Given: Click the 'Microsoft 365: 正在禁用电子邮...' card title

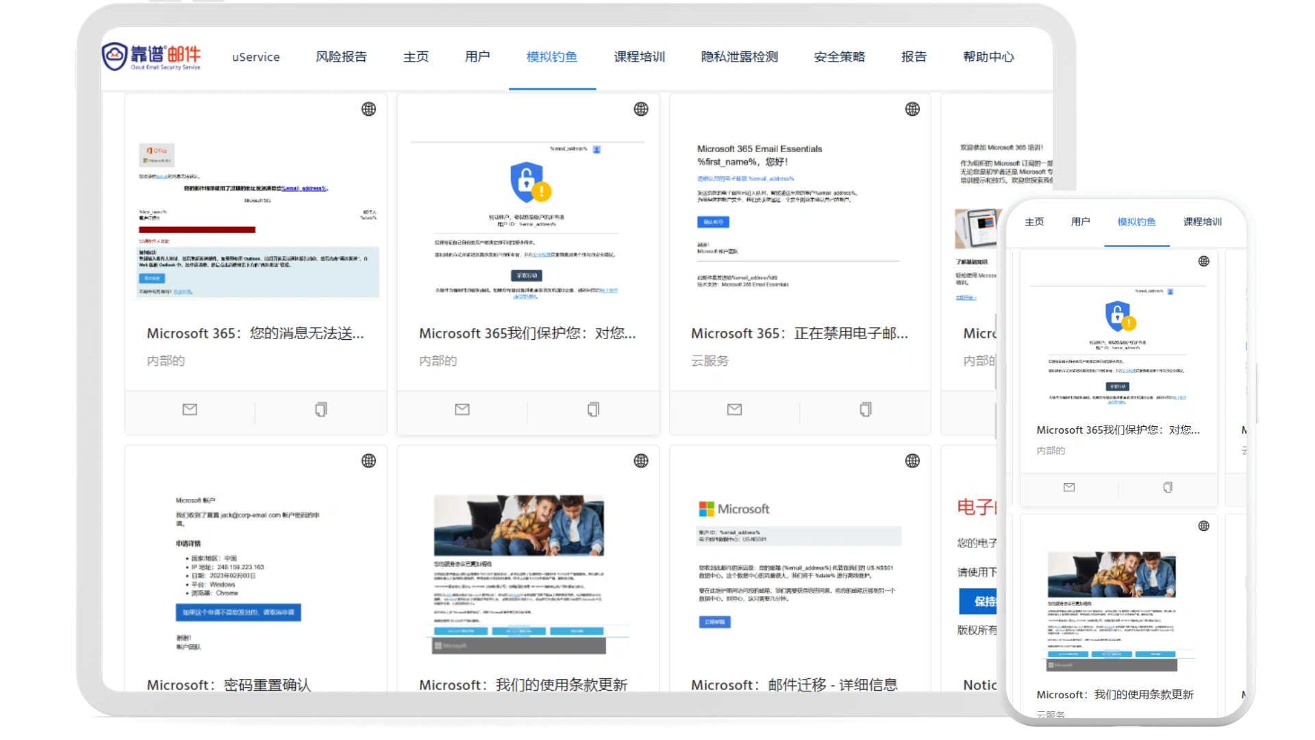Looking at the screenshot, I should coord(799,334).
